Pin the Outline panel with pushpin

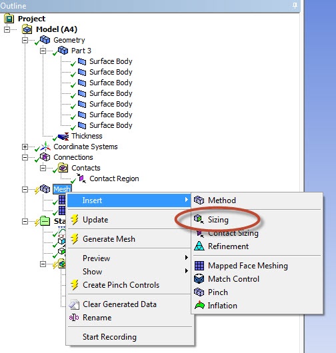[295, 5]
